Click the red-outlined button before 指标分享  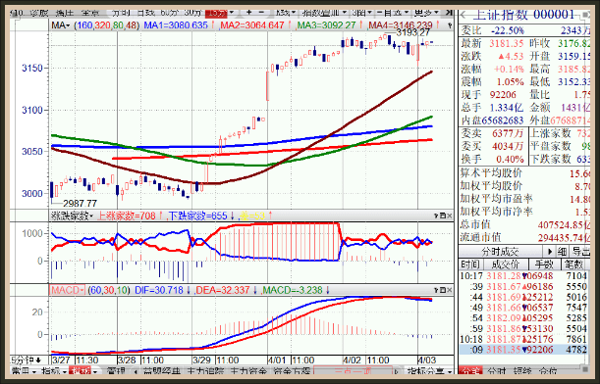[353, 371]
